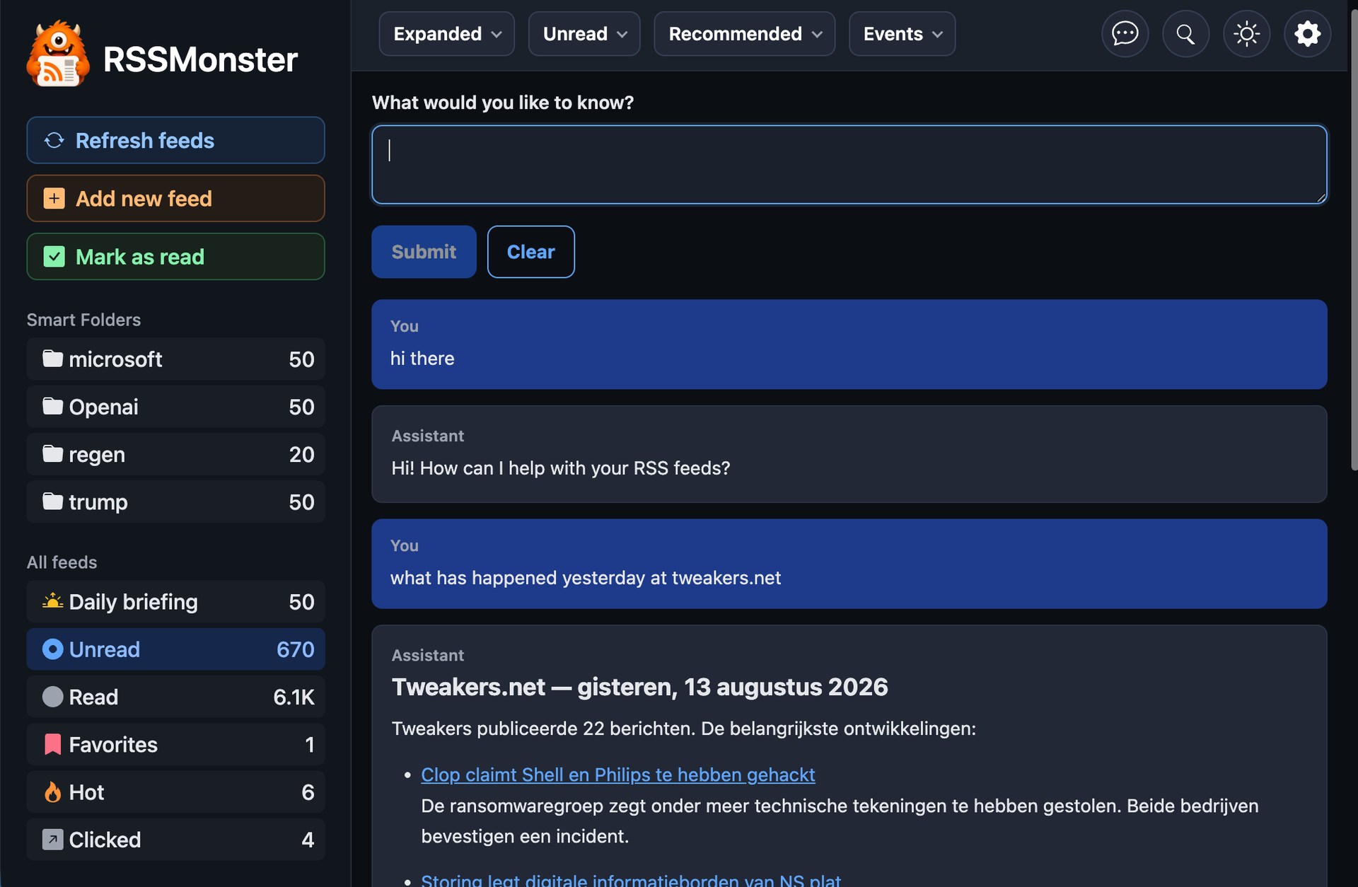This screenshot has height=887, width=1358.
Task: Open settings via the gear icon
Action: pyautogui.click(x=1307, y=34)
